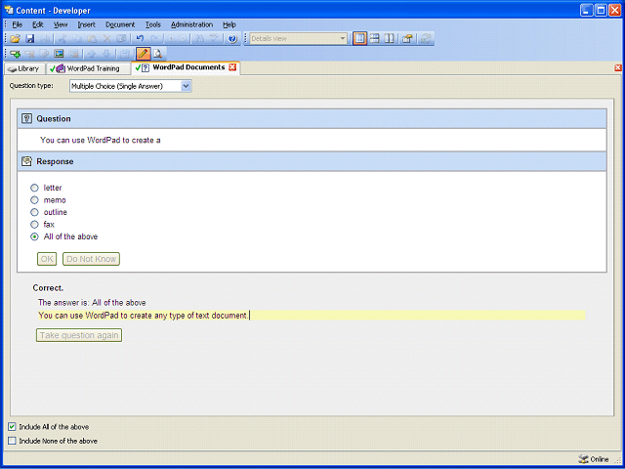Click the Question header icon
The width and height of the screenshot is (625, 469).
coord(26,118)
